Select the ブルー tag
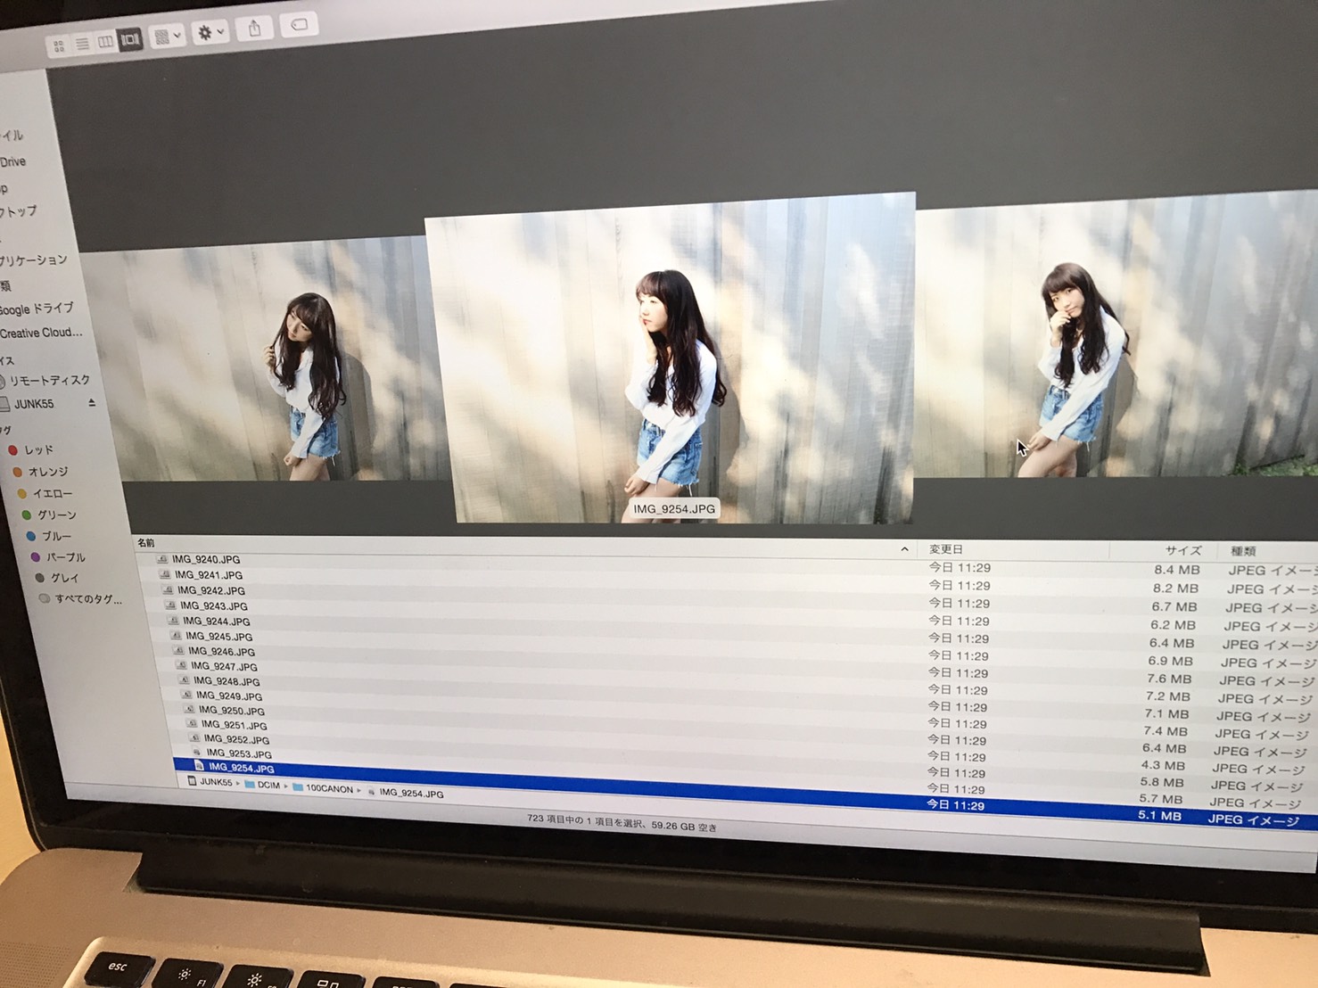 [x=48, y=536]
